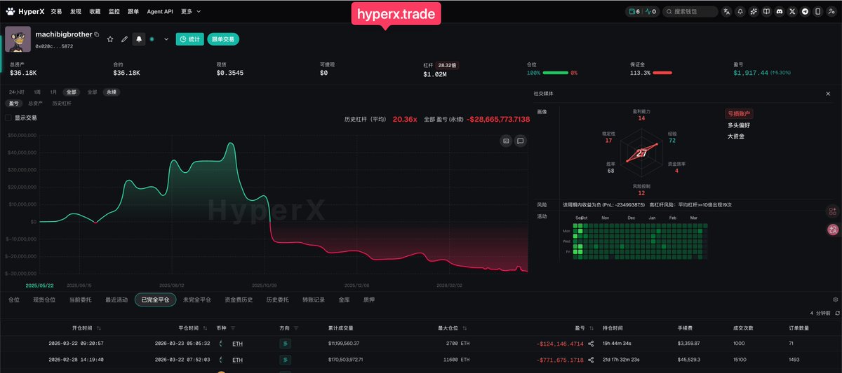Click the chart screenshot camera icon
This screenshot has width=842, height=373.
505,141
